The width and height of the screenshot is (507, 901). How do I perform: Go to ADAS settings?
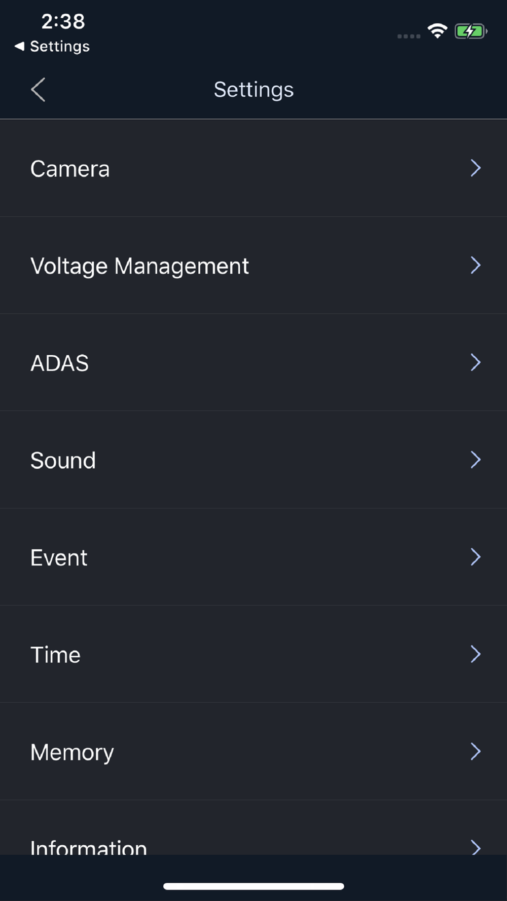point(60,363)
